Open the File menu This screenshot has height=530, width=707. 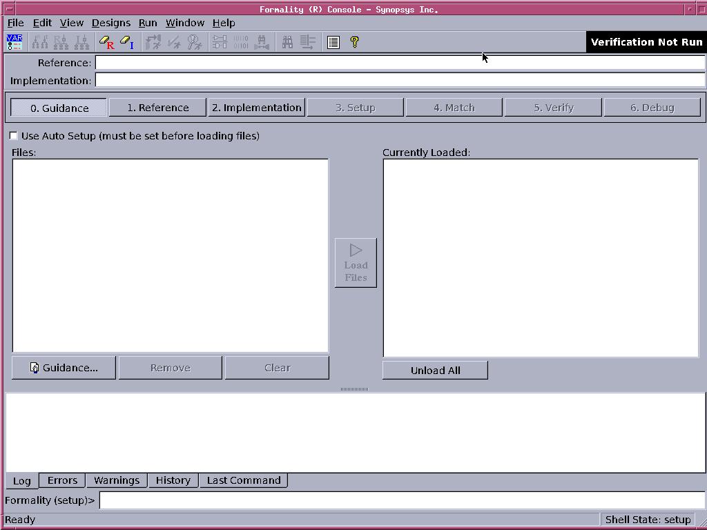coord(16,23)
